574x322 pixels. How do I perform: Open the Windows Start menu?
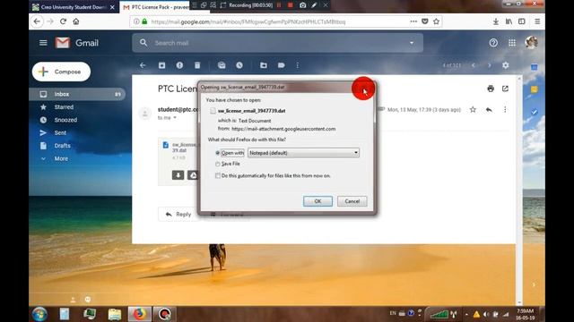point(39,314)
